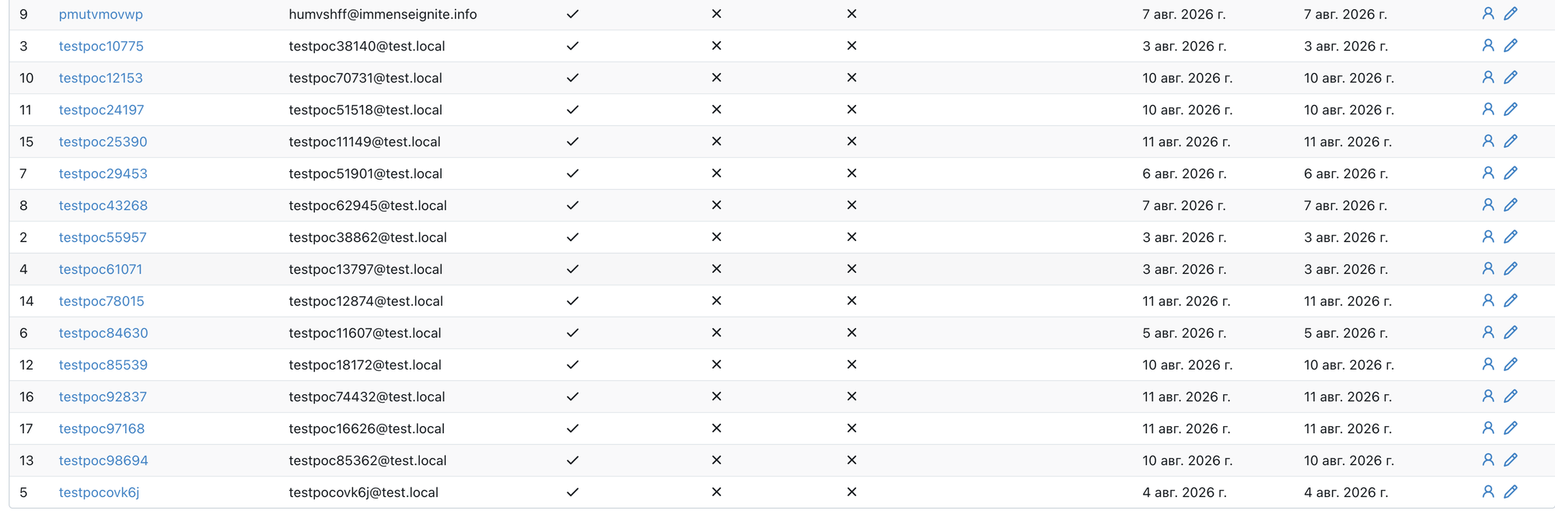Click edit pencil for testpoc10775

tap(1511, 45)
